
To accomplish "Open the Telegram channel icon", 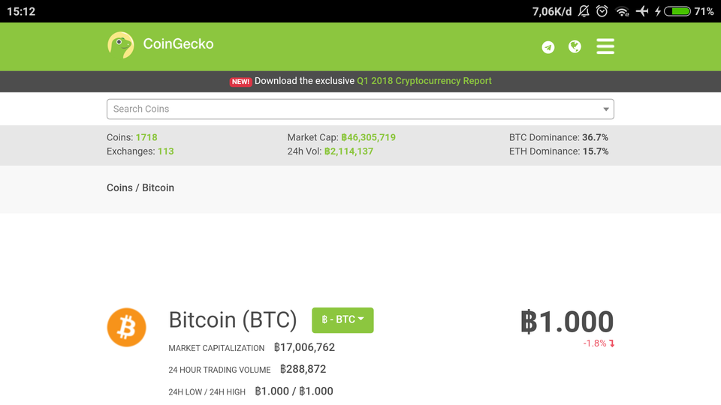I will tap(548, 47).
